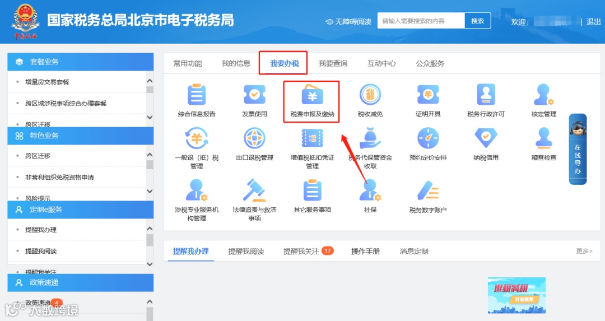This screenshot has height=321, width=605.
Task: Open 核定管理 icon
Action: [543, 95]
